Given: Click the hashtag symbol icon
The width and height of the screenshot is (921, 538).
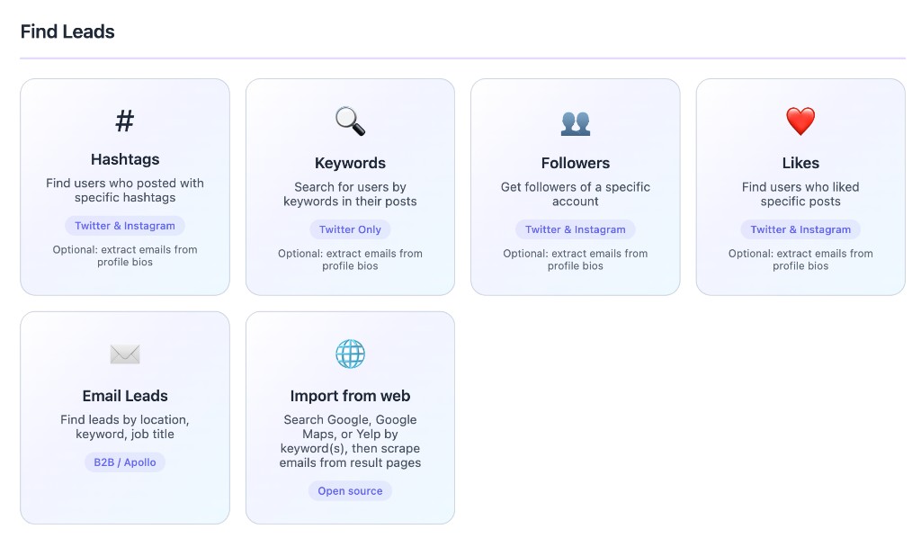Looking at the screenshot, I should [x=125, y=121].
